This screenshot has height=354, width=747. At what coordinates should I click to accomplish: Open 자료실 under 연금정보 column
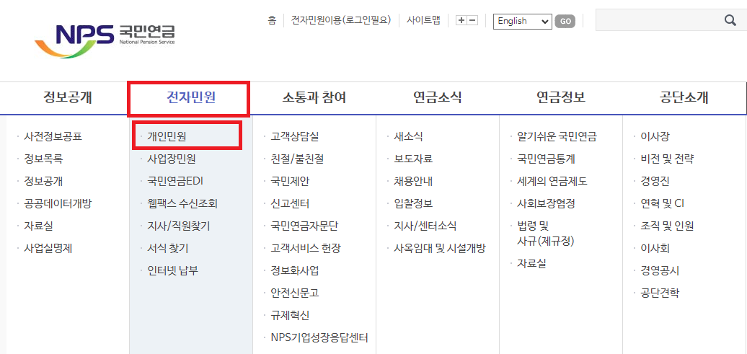531,263
